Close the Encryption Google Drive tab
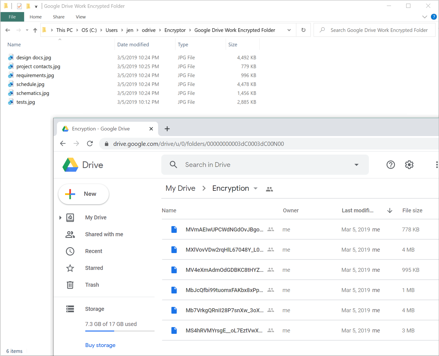 (x=151, y=129)
